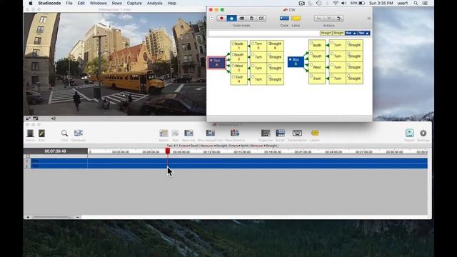457x257 pixels.
Task: Open the Capture menu
Action: [x=134, y=3]
